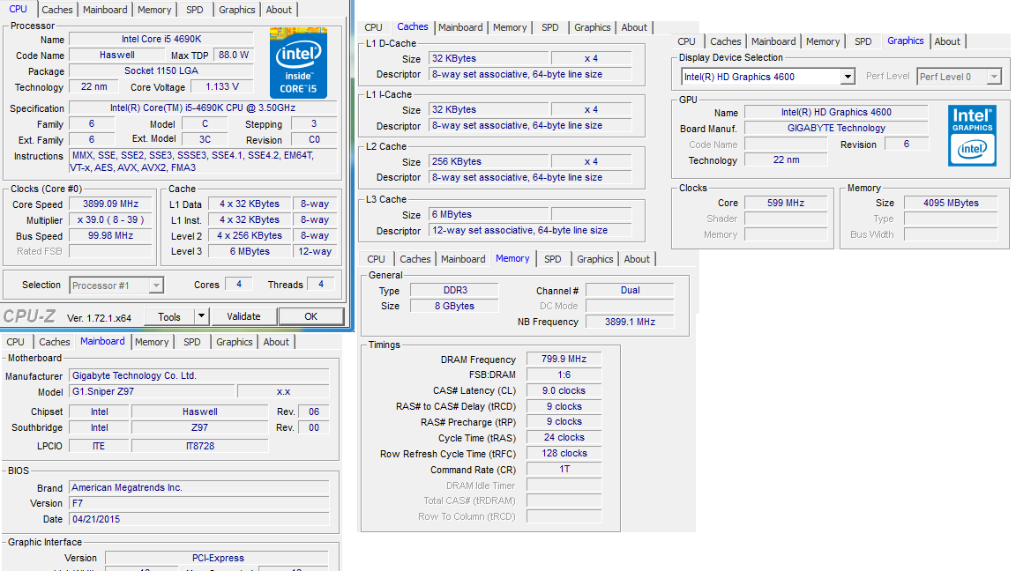Click the Specification field i5-4690K CPU @ 3.50GHz
Viewport: 1016px width, 571px height.
[203, 108]
